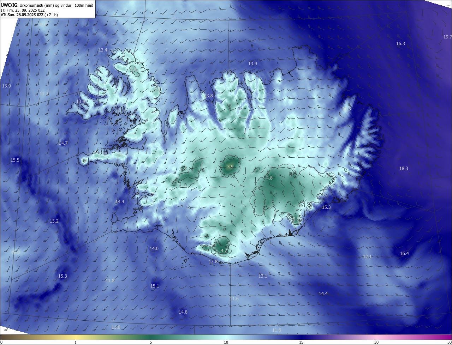Image resolution: width=452 pixels, height=345 pixels.
Task: Click the 13.4 value label on the map
Action: click(103, 50)
